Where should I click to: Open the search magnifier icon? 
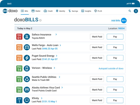[130, 11]
